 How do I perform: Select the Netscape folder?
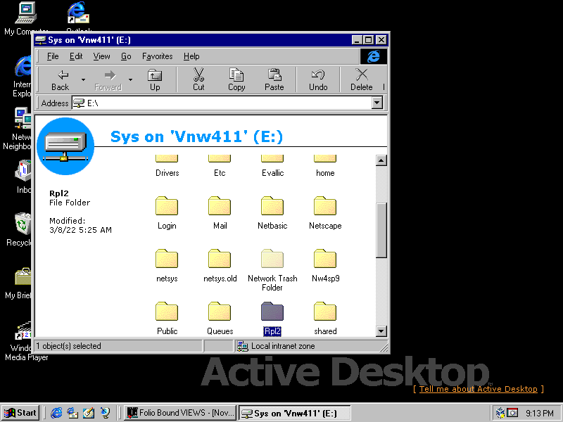point(325,205)
